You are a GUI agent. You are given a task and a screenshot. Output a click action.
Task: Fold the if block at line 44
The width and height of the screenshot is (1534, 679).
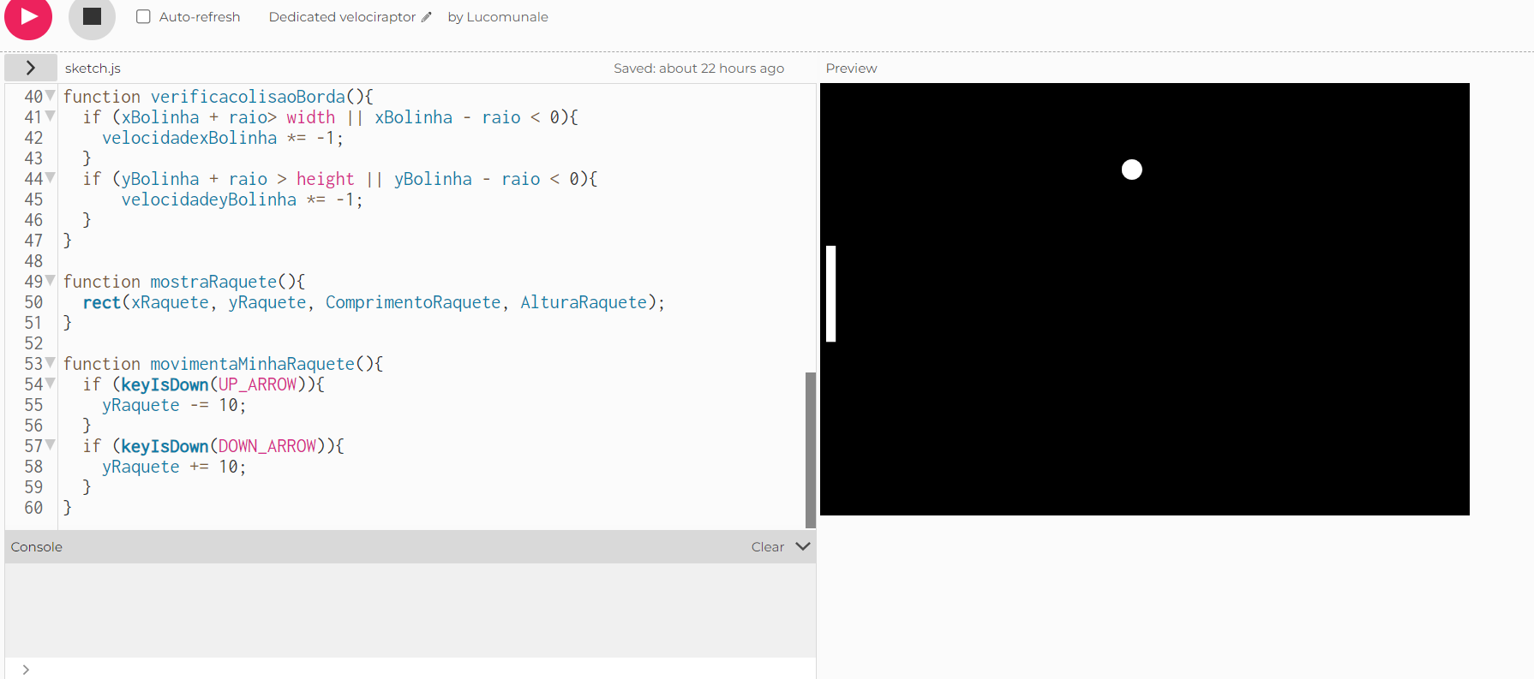(x=51, y=177)
